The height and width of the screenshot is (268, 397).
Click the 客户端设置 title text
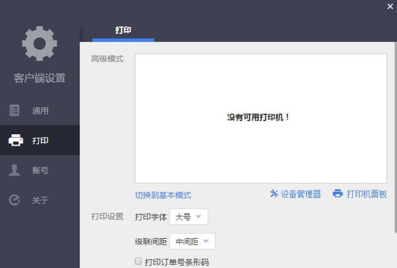40,78
